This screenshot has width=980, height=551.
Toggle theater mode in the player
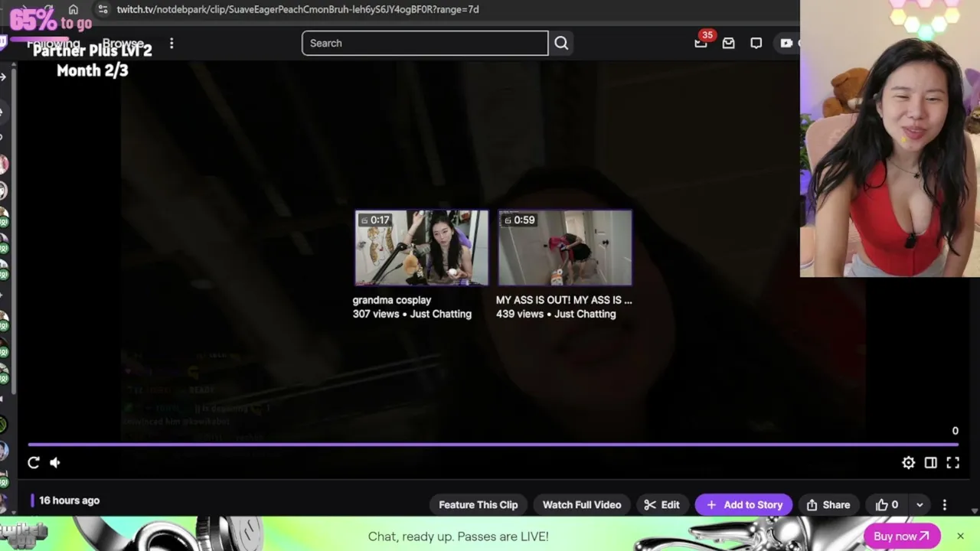coord(930,462)
